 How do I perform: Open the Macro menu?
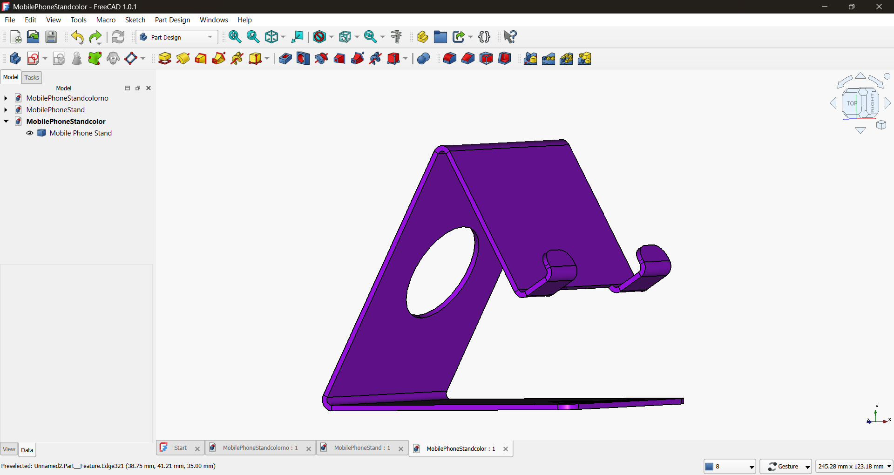106,20
